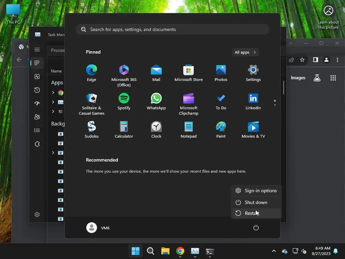This screenshot has width=345, height=259.
Task: Click the Start menu search box
Action: pos(172,30)
